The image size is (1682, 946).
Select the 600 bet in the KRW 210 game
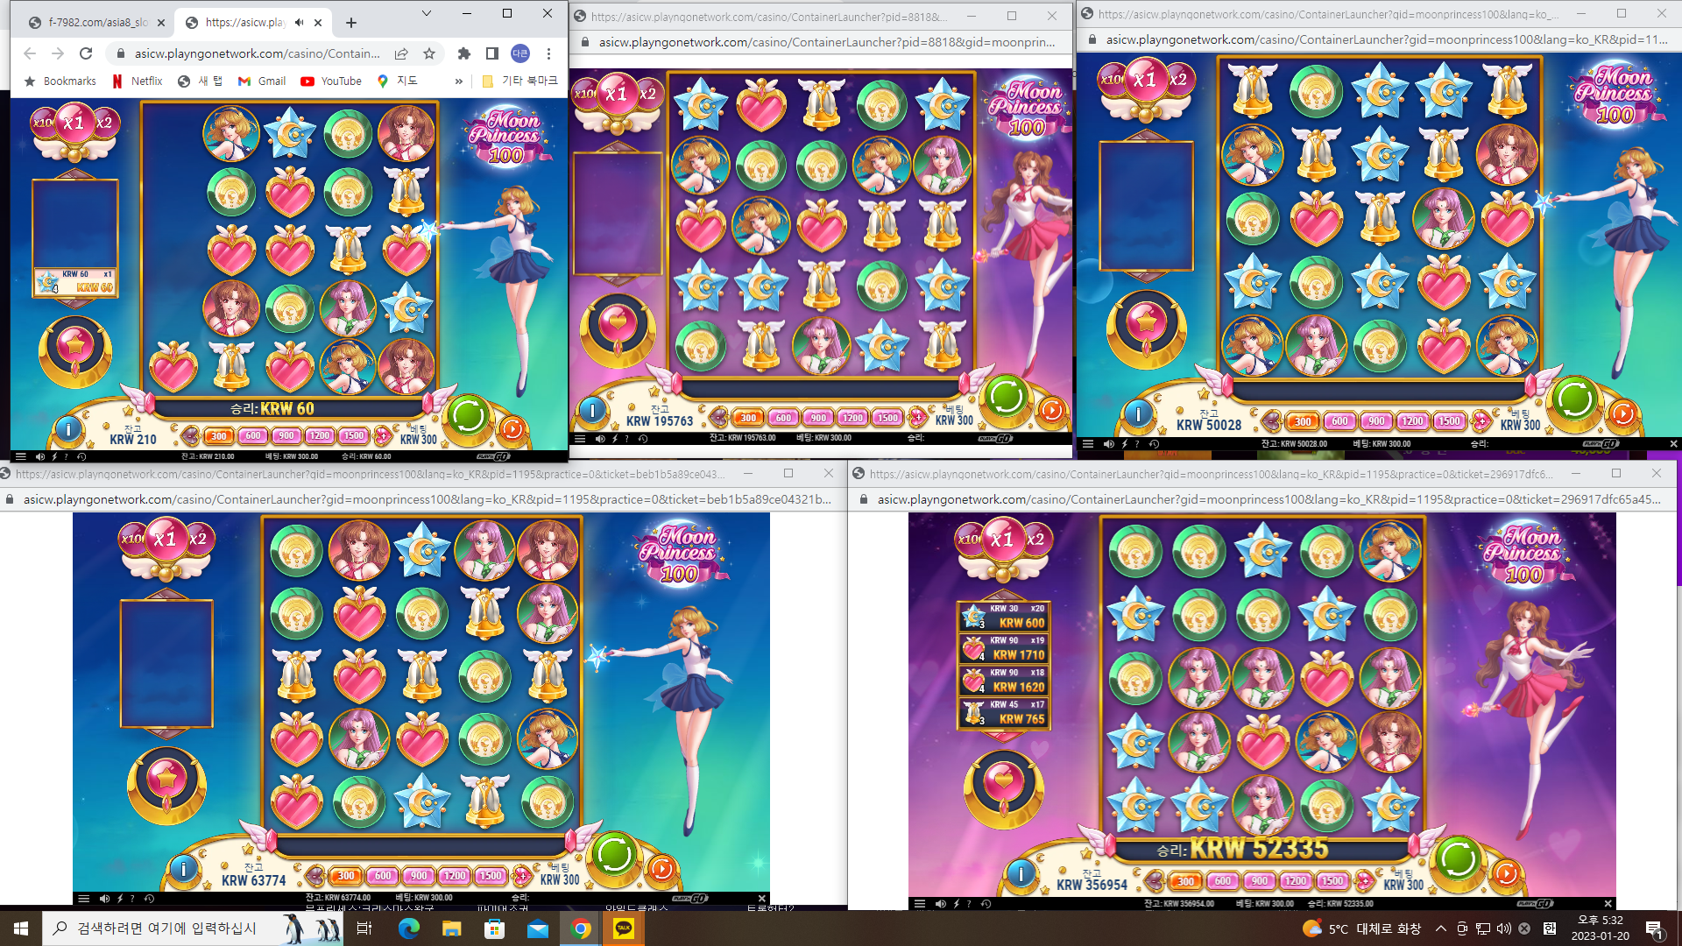tap(252, 435)
